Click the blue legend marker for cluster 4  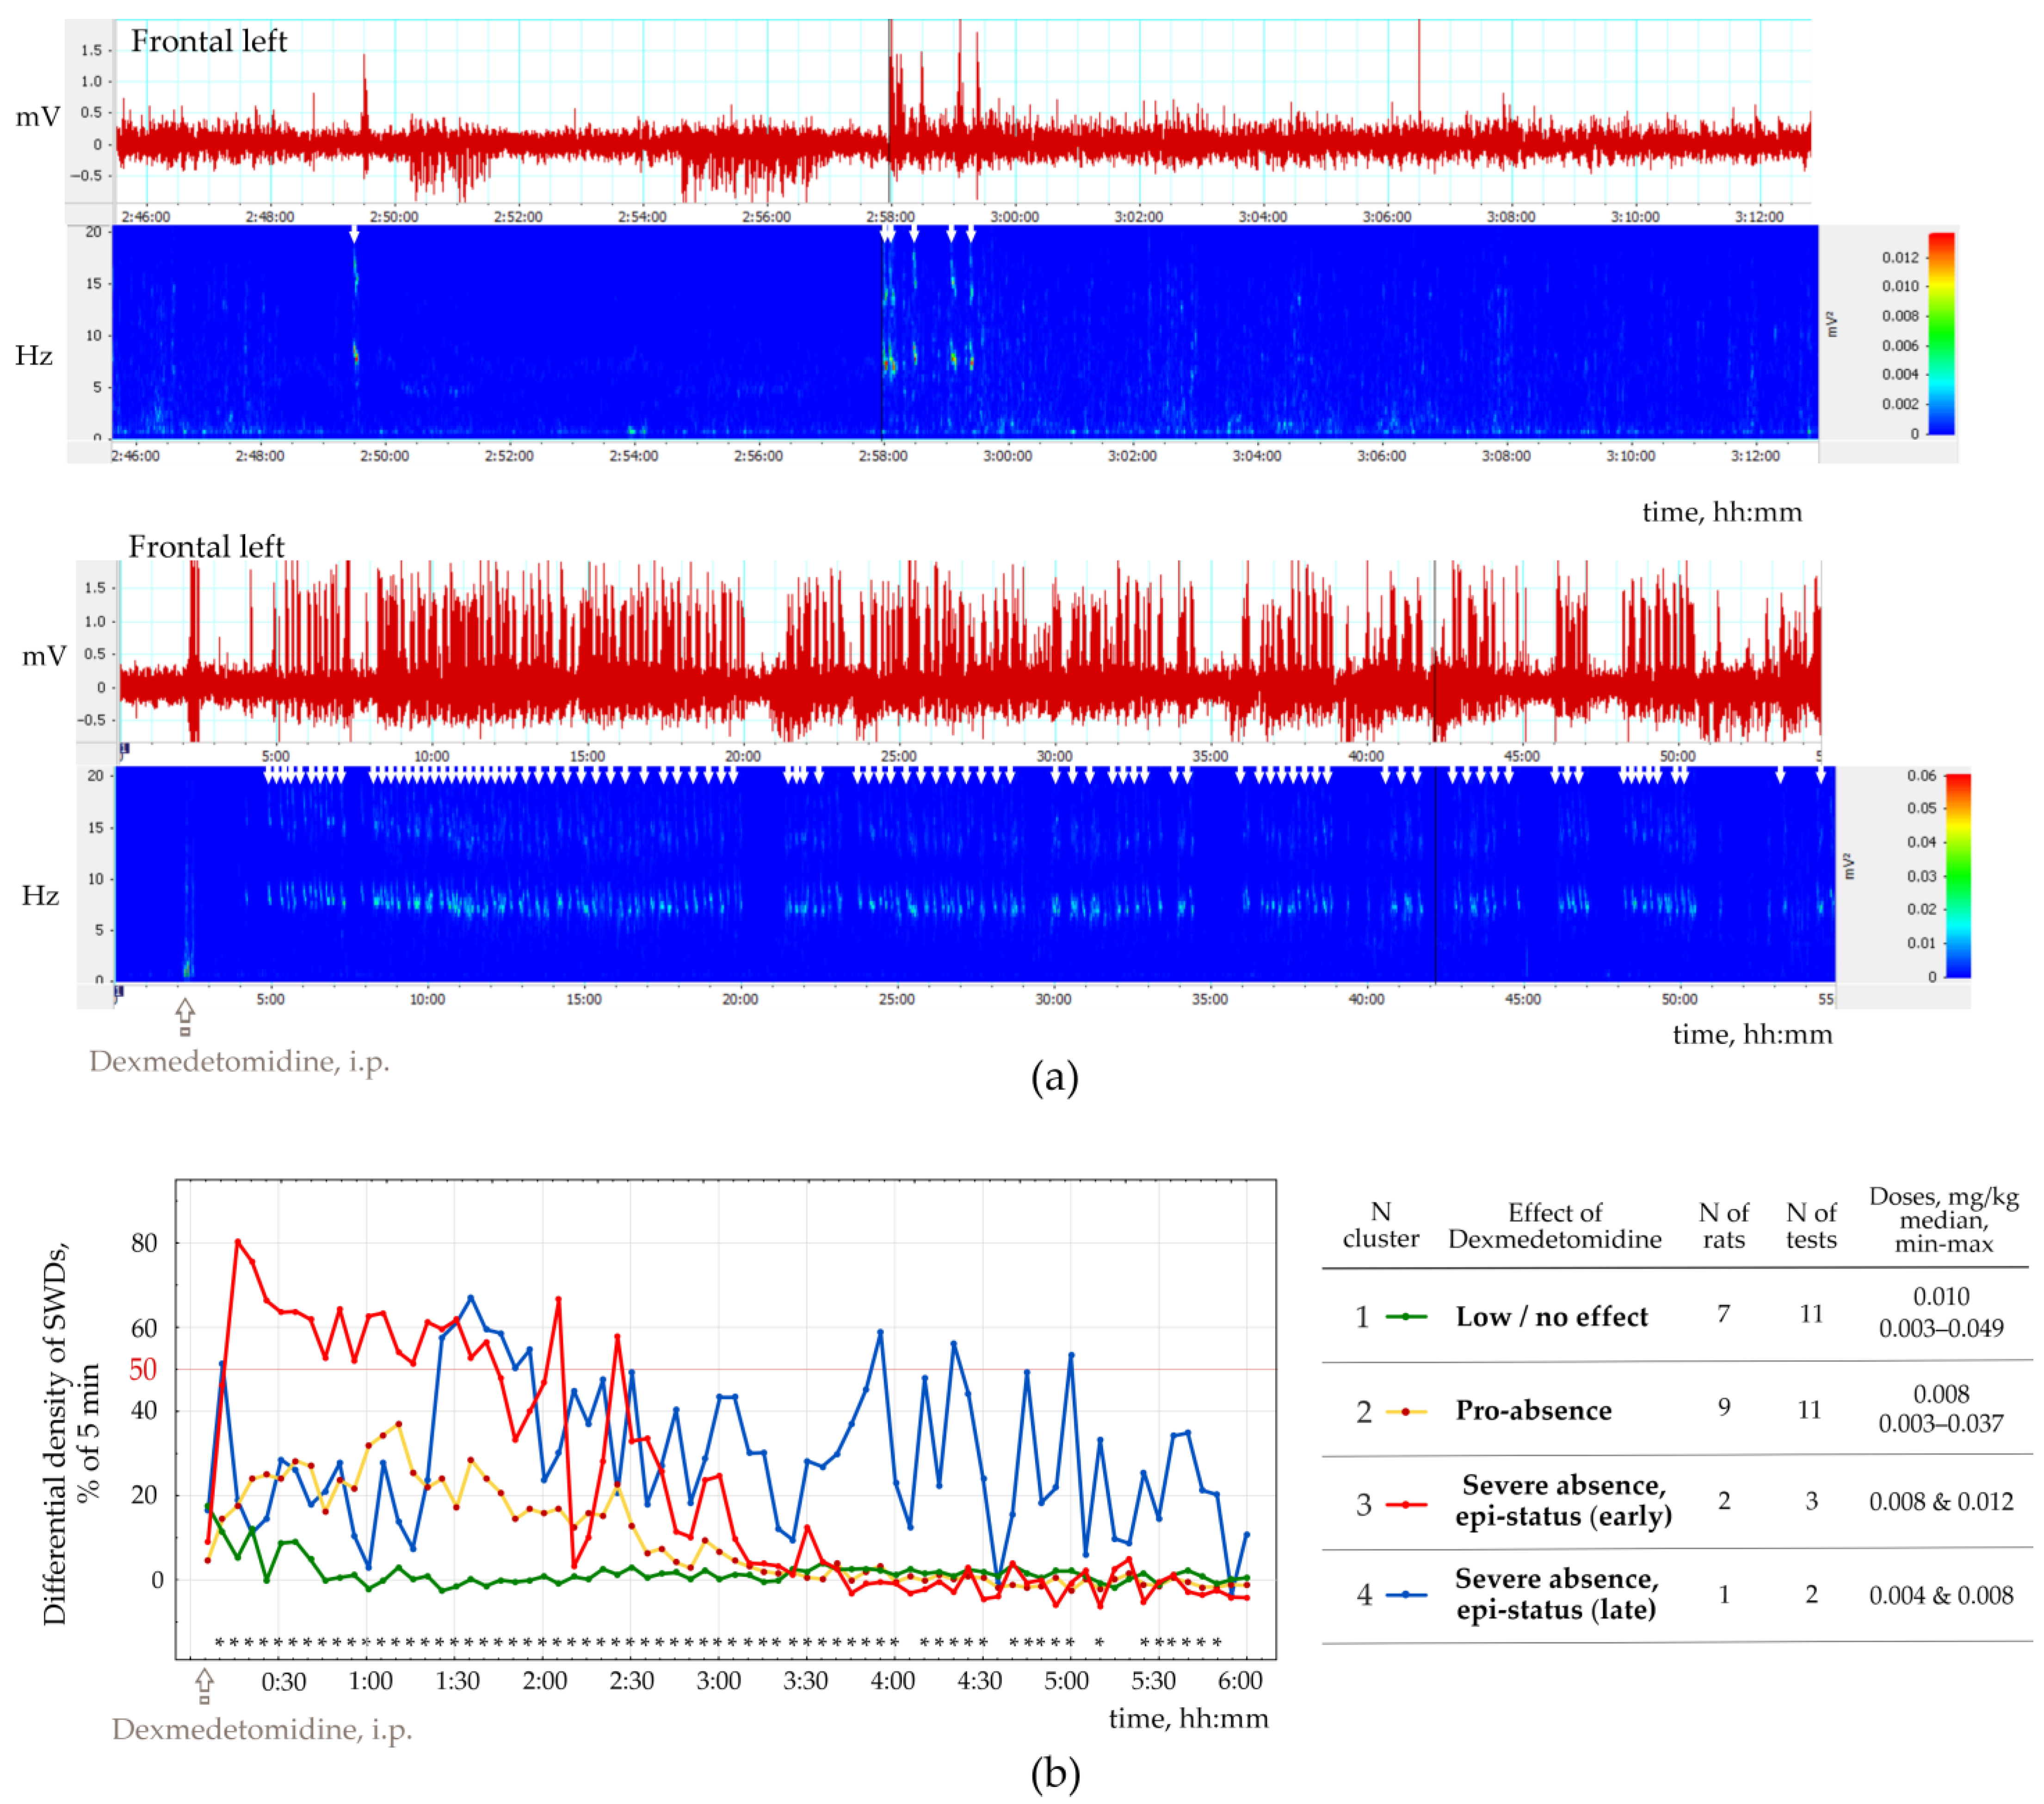coord(1405,1595)
